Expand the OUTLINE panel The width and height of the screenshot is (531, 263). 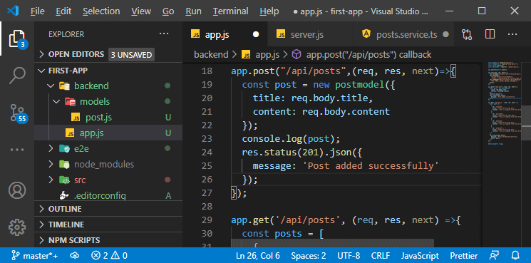108,209
